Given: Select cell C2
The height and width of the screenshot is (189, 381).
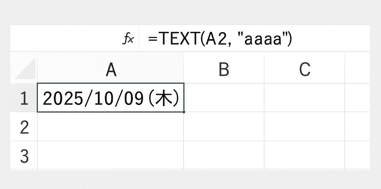Looking at the screenshot, I should (x=304, y=127).
